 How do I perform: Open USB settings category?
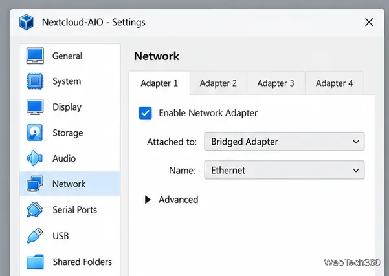pos(70,235)
